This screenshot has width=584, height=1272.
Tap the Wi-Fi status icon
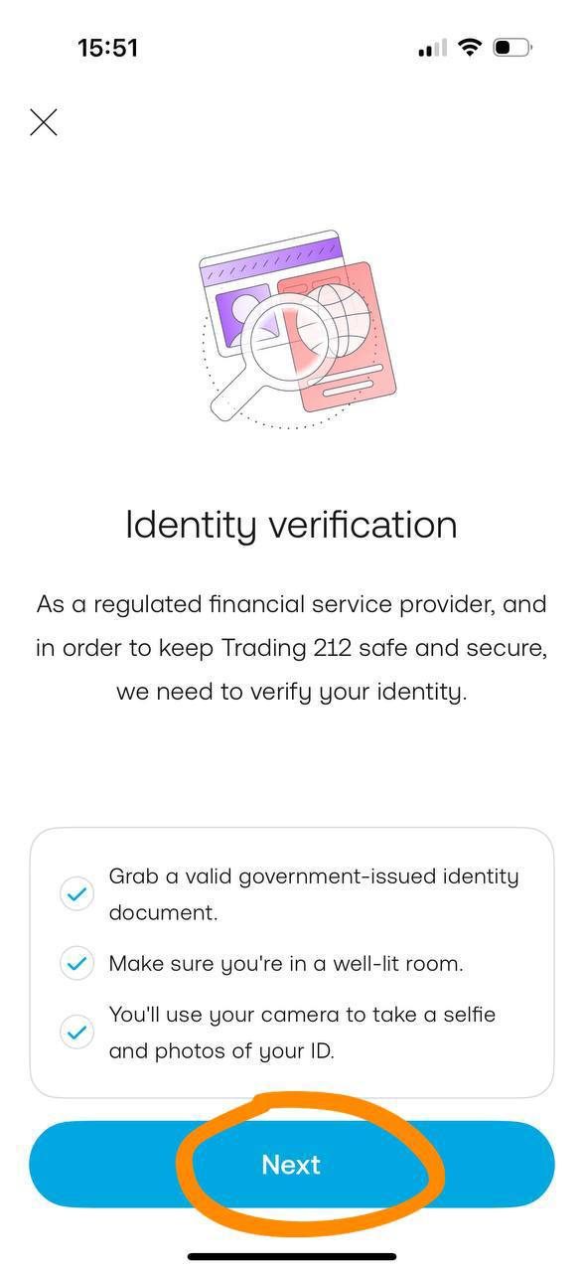(470, 48)
